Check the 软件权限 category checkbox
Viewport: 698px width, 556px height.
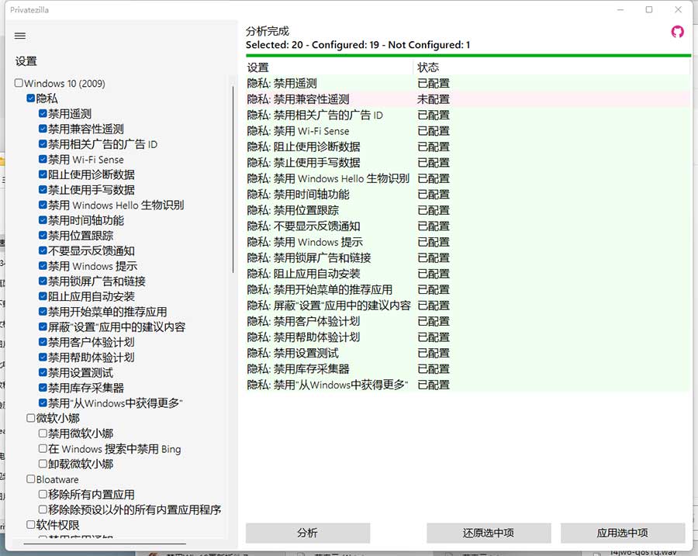31,524
